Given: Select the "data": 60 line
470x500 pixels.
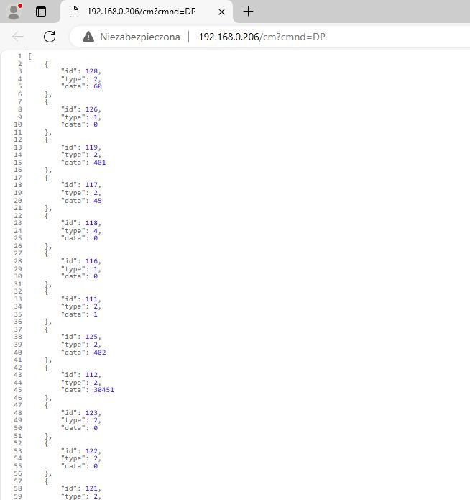Looking at the screenshot, I should tap(81, 86).
